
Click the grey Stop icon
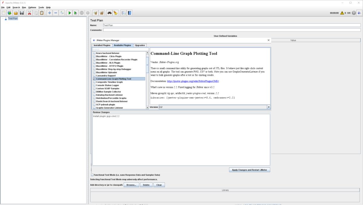[x=82, y=13]
